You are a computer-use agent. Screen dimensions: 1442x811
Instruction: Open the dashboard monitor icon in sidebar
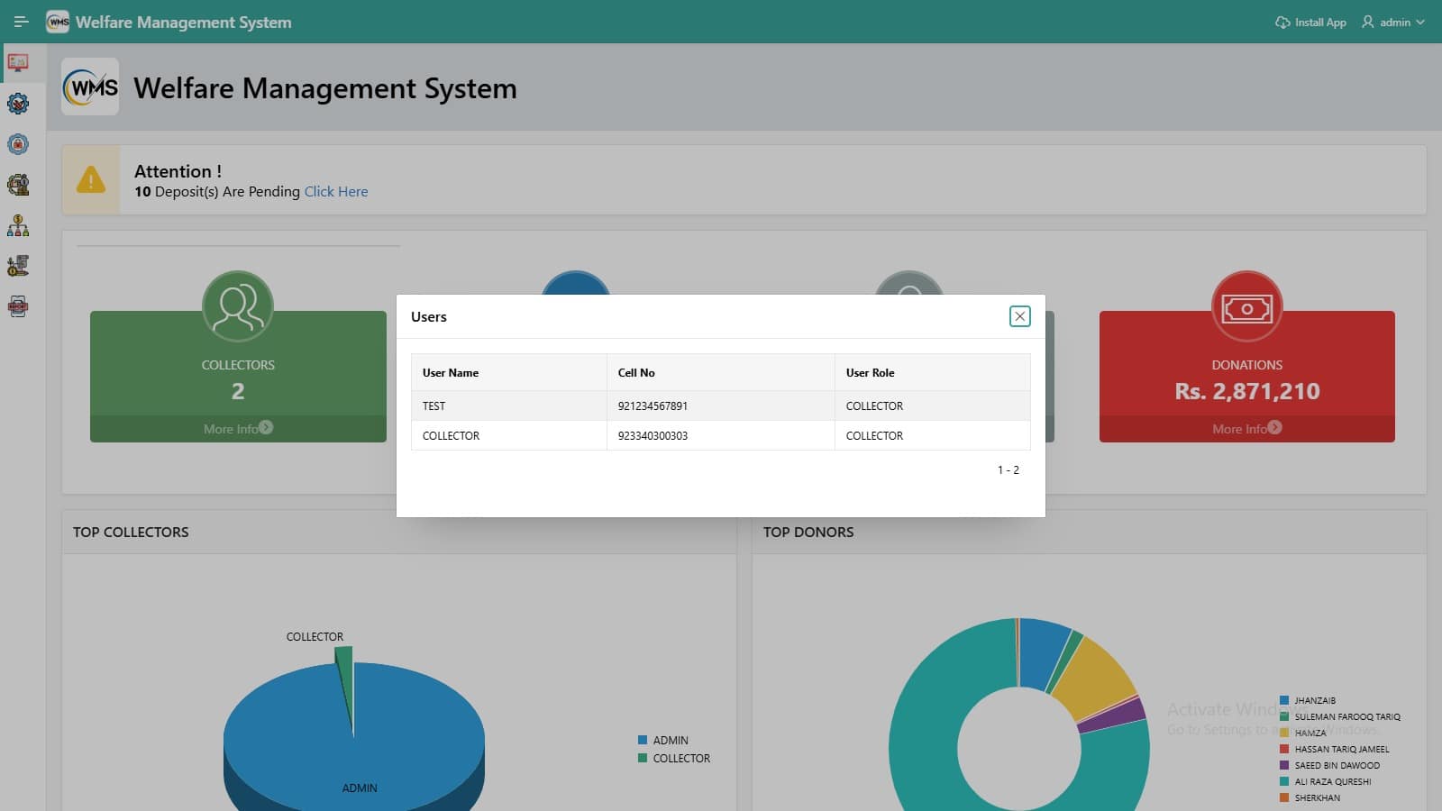coord(18,63)
